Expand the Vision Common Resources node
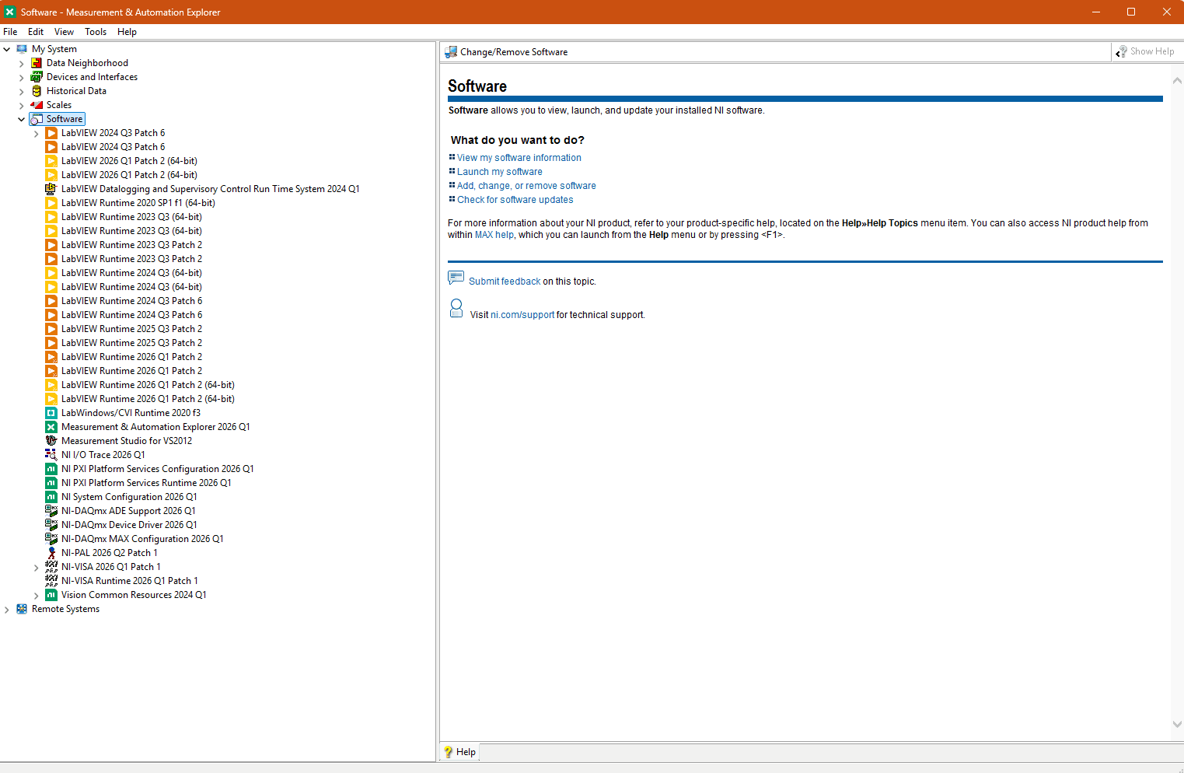The image size is (1184, 773). (x=37, y=596)
